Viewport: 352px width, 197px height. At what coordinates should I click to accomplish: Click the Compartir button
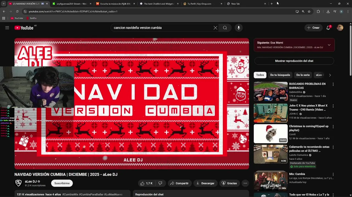click(x=179, y=183)
